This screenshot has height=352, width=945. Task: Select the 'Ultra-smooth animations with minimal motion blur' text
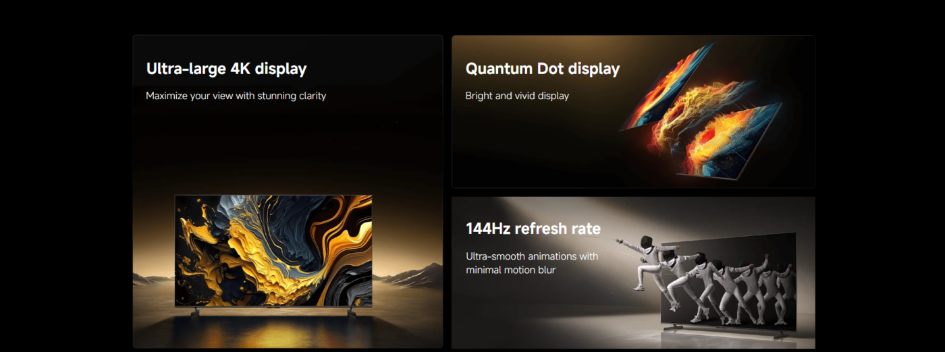[532, 263]
